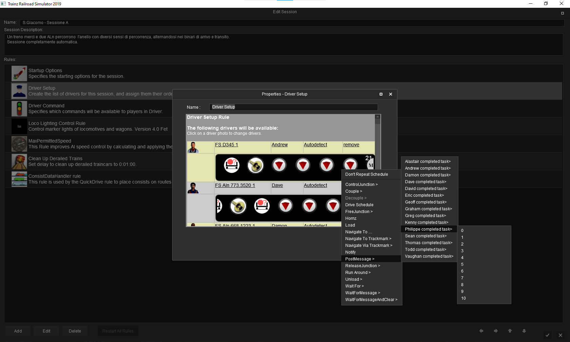The width and height of the screenshot is (570, 342).
Task: Click the stop-sign wagon command in Andrew's schedule
Action: (232, 165)
